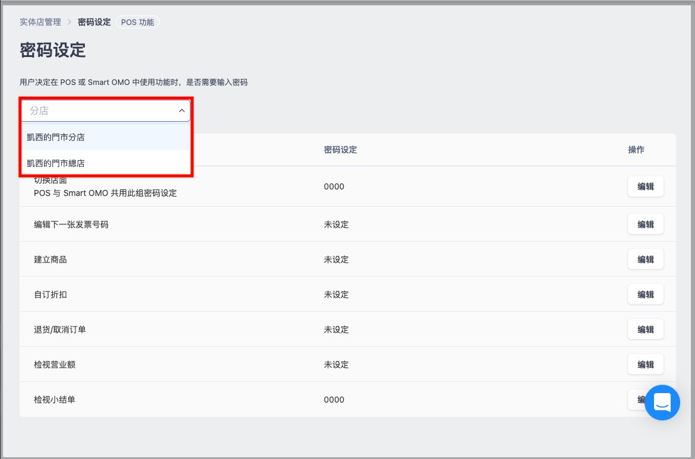Image resolution: width=695 pixels, height=459 pixels.
Task: Click the 退货/取消订单 row label
Action: 60,330
